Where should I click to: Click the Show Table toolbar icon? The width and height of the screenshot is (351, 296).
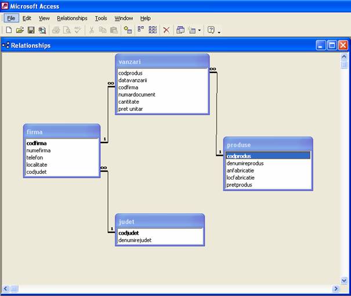pos(128,30)
